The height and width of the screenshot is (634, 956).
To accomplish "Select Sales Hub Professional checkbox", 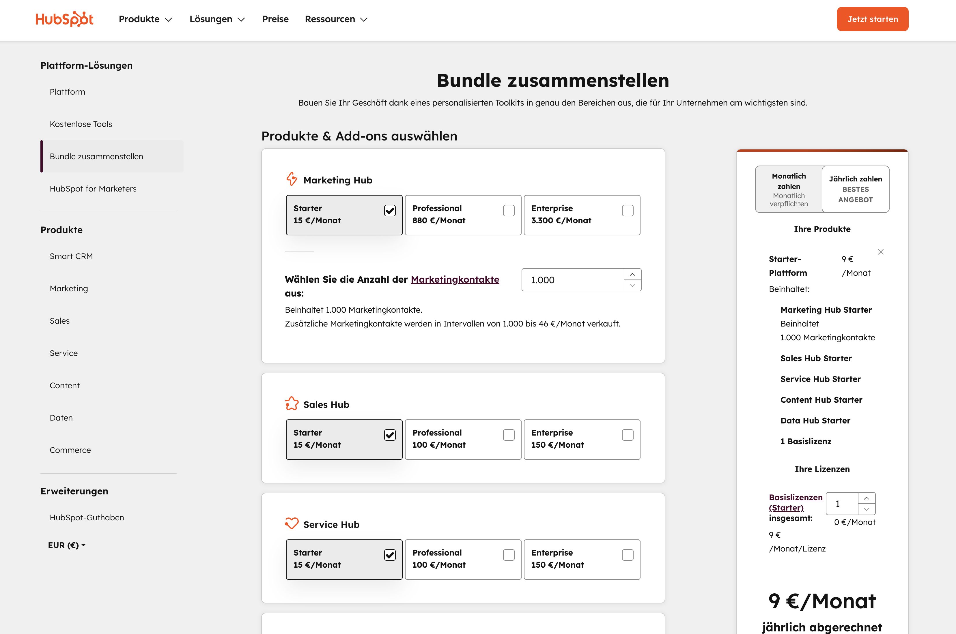I will point(509,434).
